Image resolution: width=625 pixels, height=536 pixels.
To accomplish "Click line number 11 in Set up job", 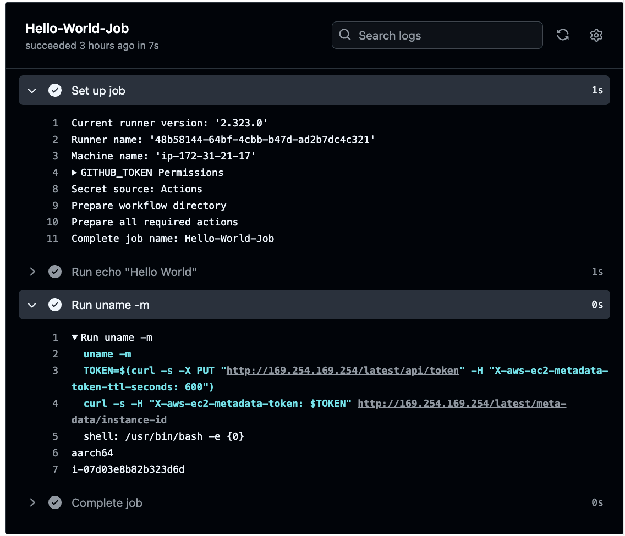I will [52, 239].
